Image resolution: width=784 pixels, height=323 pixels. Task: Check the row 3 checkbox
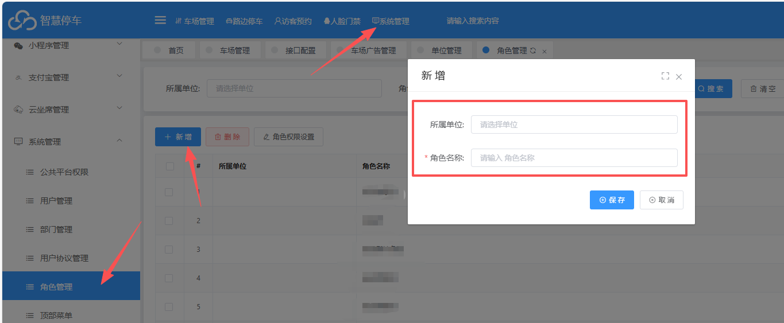pyautogui.click(x=169, y=250)
